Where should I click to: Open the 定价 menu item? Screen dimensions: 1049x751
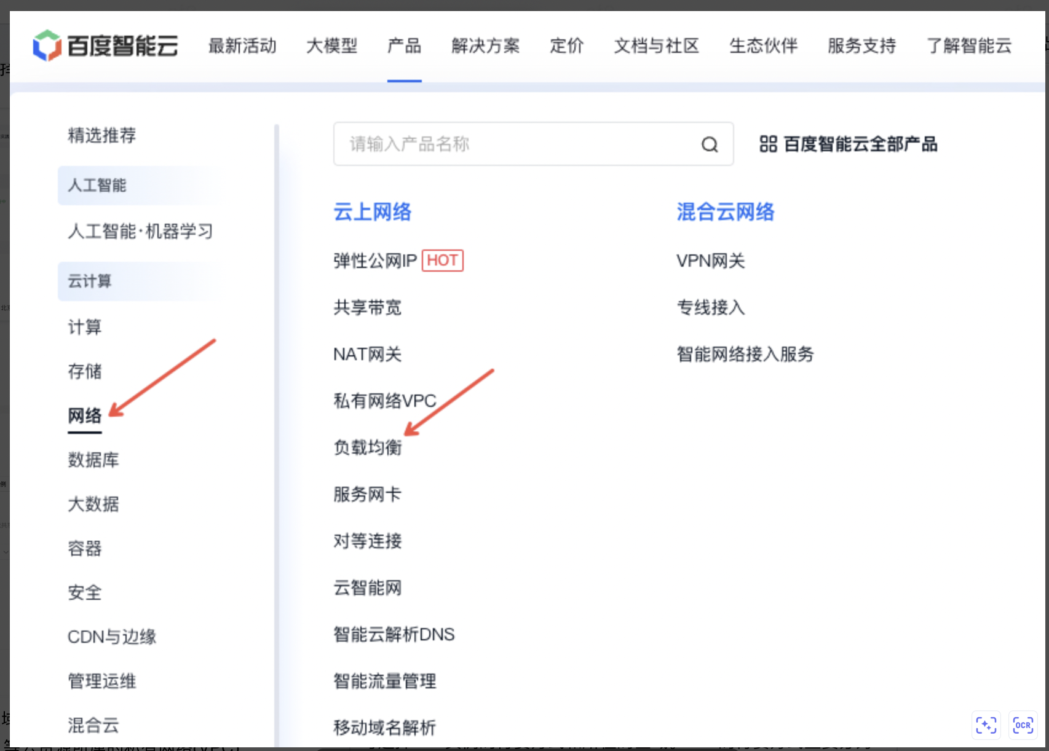567,46
